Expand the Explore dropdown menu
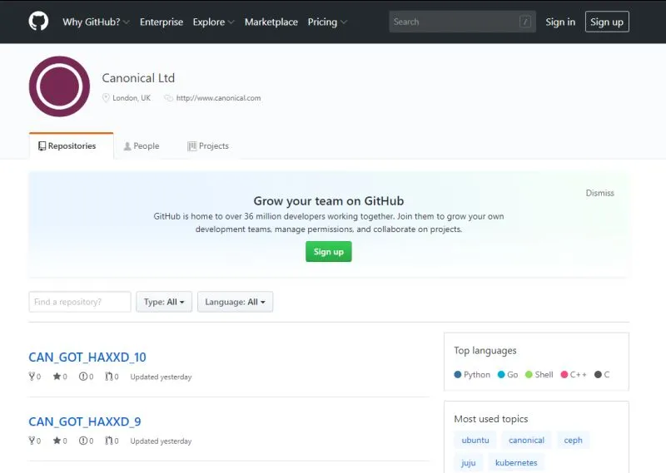This screenshot has height=473, width=666. pyautogui.click(x=213, y=22)
